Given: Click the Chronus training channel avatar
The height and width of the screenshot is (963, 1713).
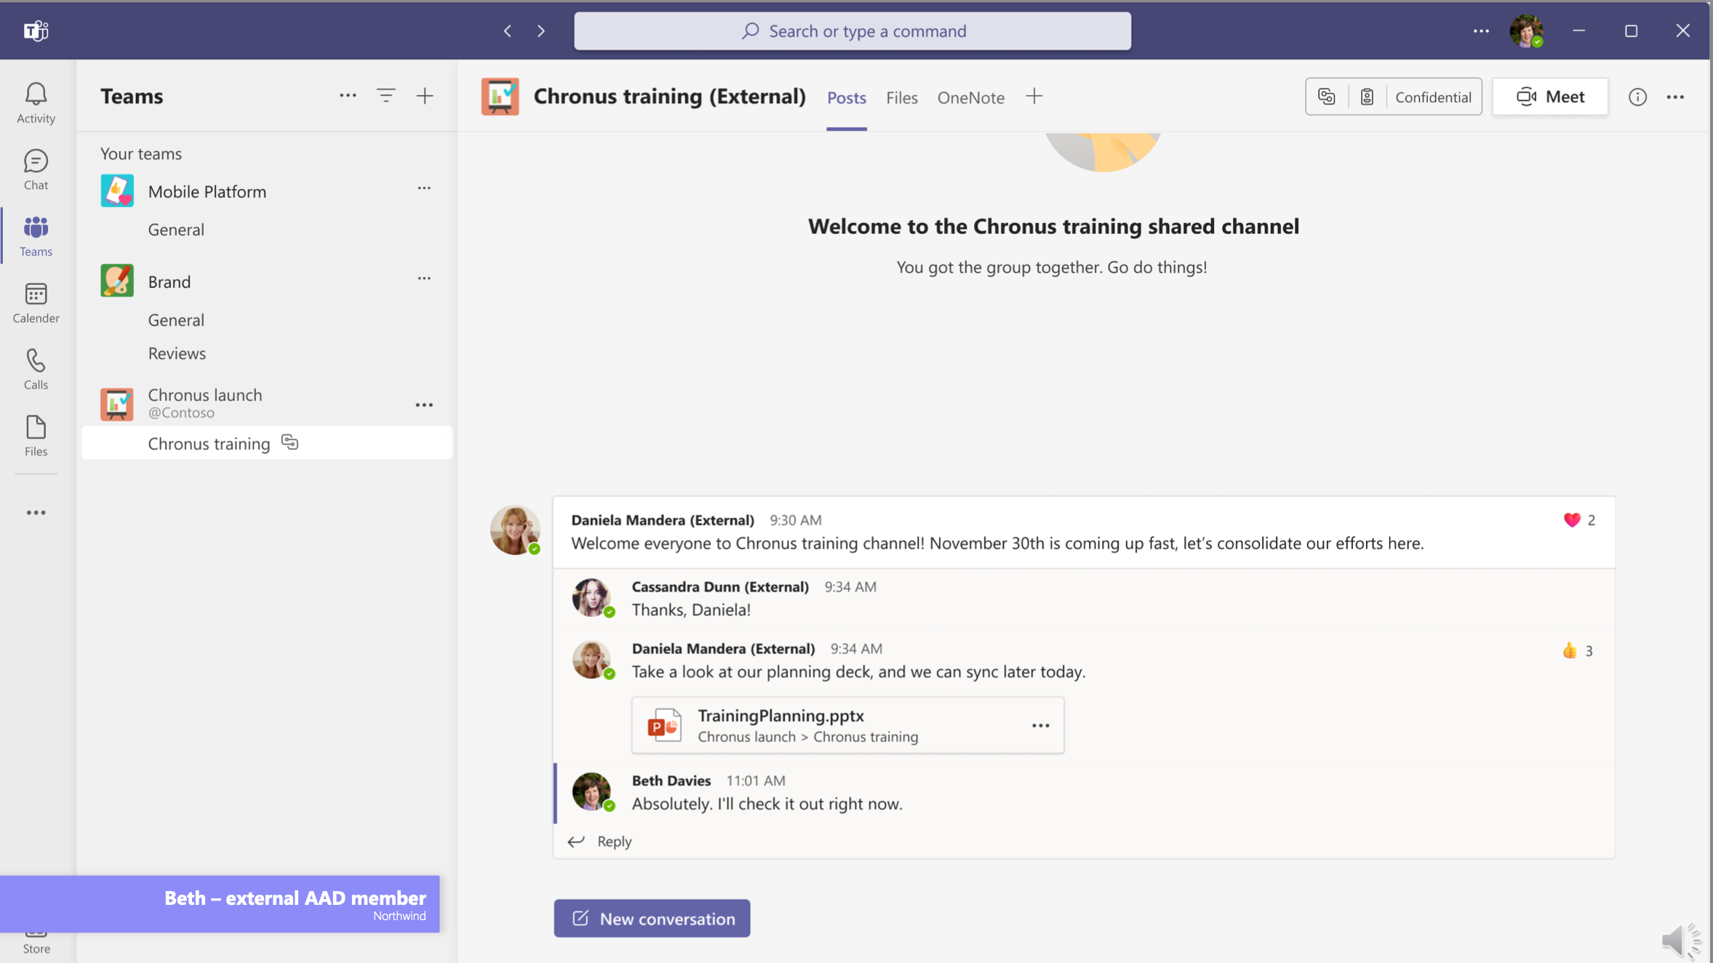Looking at the screenshot, I should [500, 96].
